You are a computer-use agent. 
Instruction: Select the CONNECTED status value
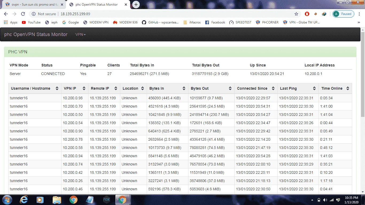53,74
